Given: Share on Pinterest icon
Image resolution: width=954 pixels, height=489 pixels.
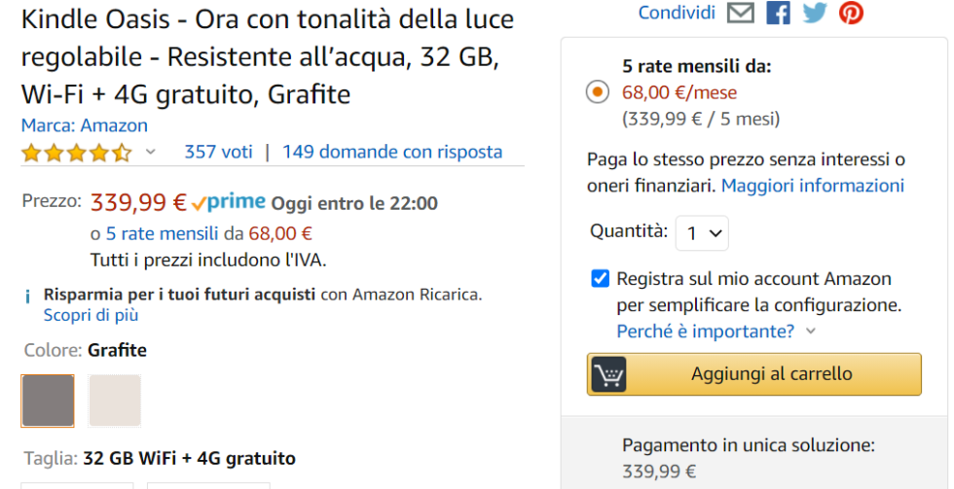Looking at the screenshot, I should [x=852, y=13].
